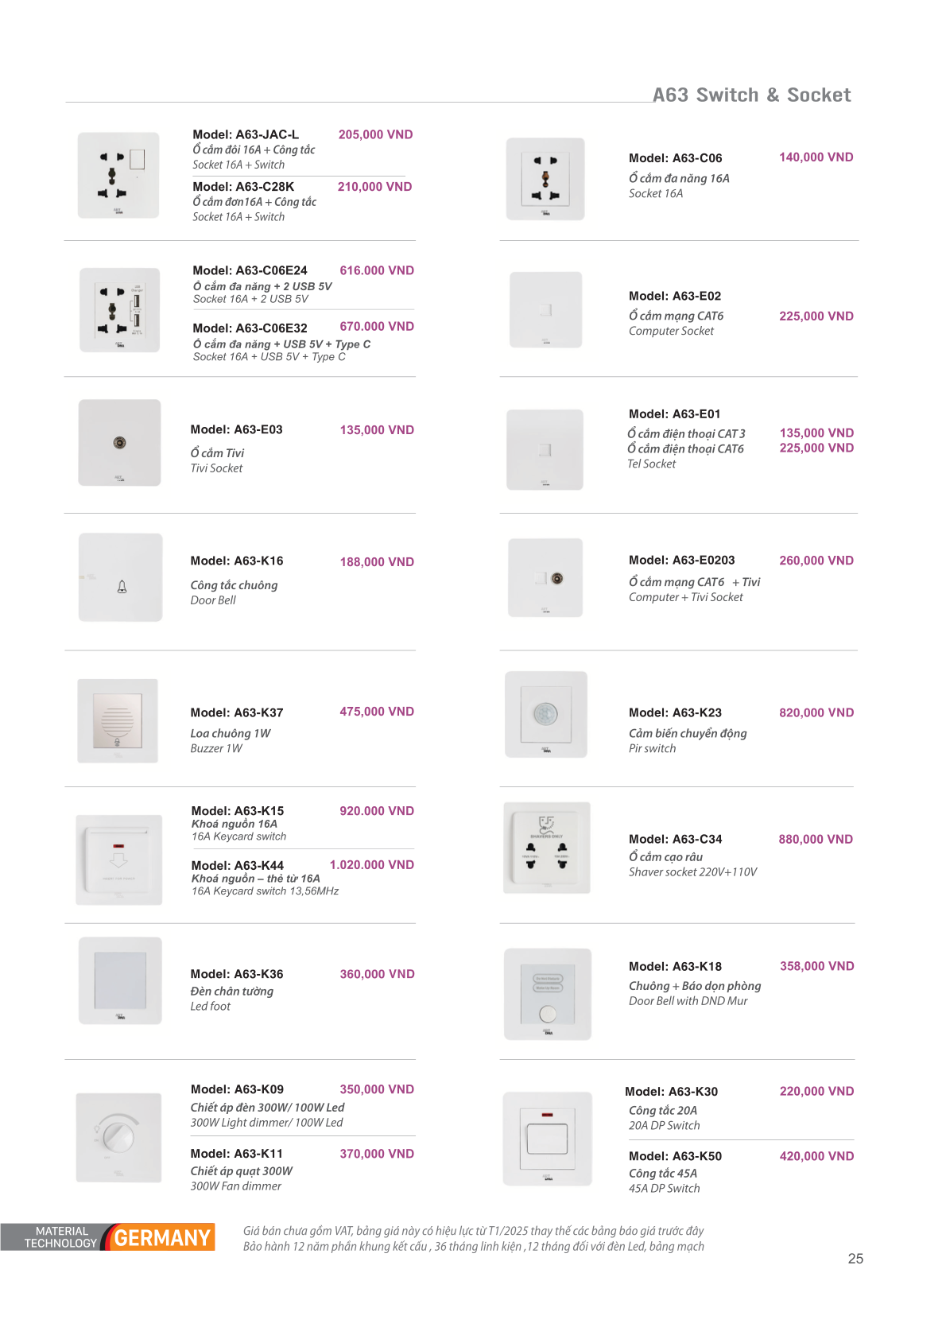Click the USB socket A63-C06E24 product photo
Image resolution: width=946 pixels, height=1339 pixels.
tap(119, 310)
